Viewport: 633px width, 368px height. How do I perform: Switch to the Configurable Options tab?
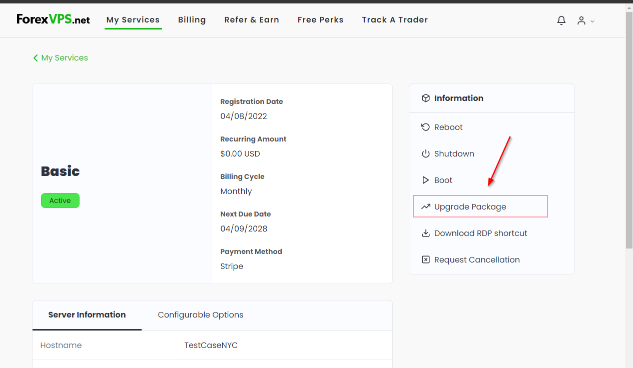tap(200, 314)
